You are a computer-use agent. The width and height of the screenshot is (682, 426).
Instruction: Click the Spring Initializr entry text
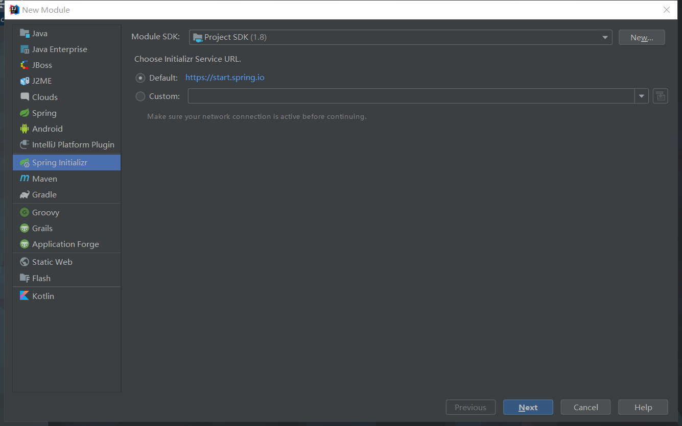click(60, 163)
